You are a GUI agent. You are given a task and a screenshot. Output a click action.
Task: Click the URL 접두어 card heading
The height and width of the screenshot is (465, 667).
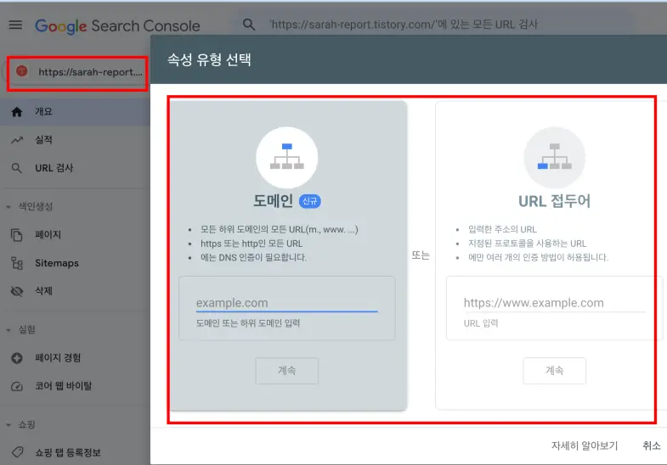[554, 201]
